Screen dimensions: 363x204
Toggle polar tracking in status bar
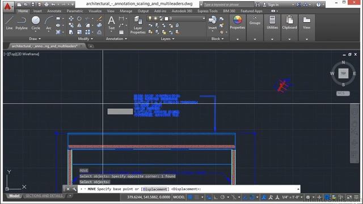click(x=222, y=197)
